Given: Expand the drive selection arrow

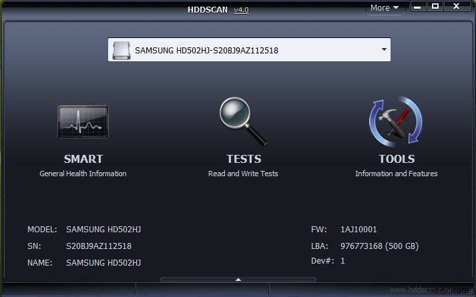Looking at the screenshot, I should (x=384, y=49).
